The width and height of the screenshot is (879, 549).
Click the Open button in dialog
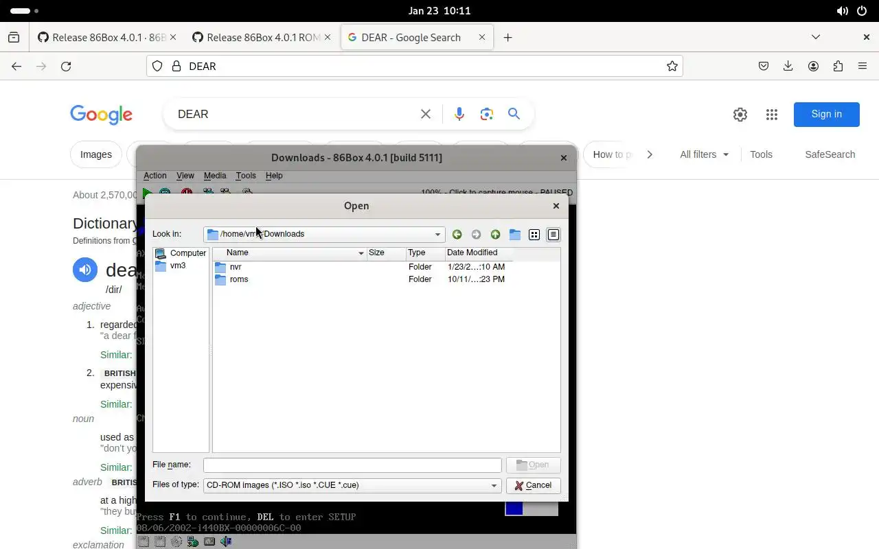[x=534, y=465]
